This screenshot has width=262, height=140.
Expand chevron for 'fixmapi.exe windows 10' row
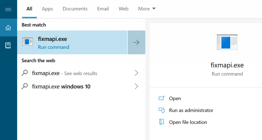coord(136,86)
